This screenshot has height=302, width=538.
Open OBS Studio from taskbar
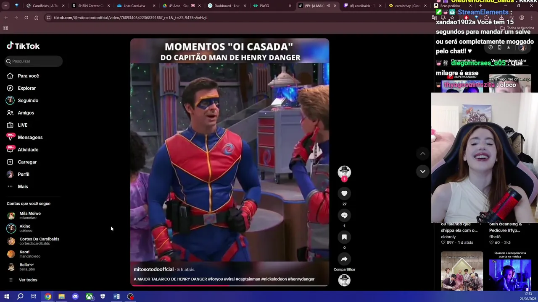tap(131, 297)
